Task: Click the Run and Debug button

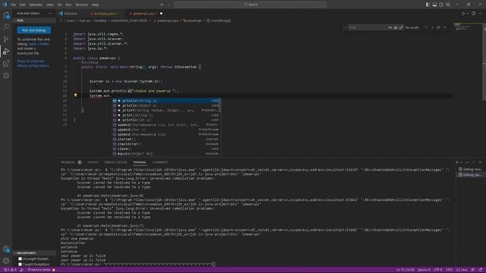Action: tap(34, 30)
